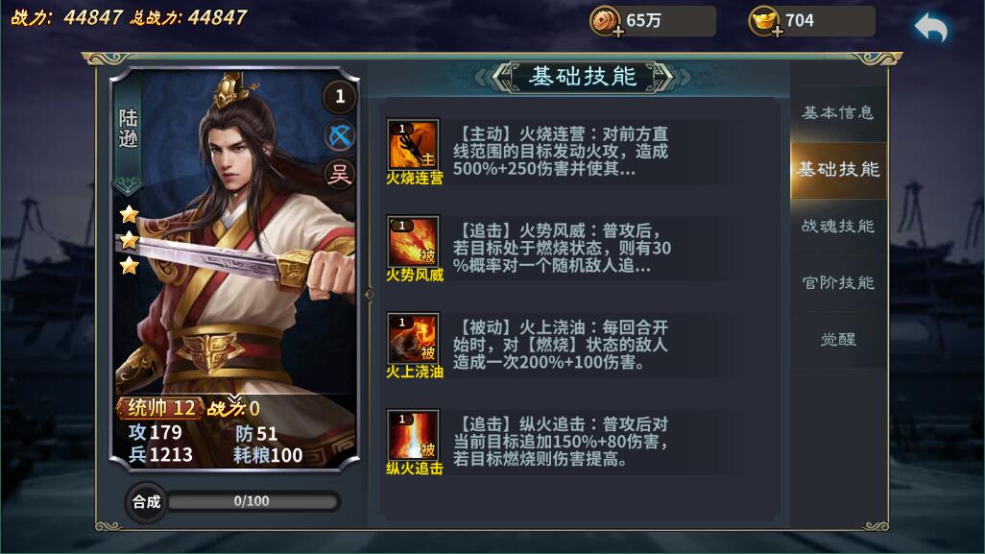This screenshot has width=985, height=554.
Task: Switch to the 基本信息 tab
Action: tap(838, 113)
